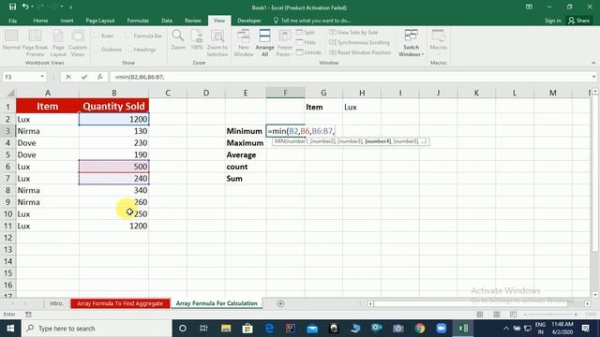Switch to the Insert ribbon tab
The image size is (600, 337).
coord(67,21)
